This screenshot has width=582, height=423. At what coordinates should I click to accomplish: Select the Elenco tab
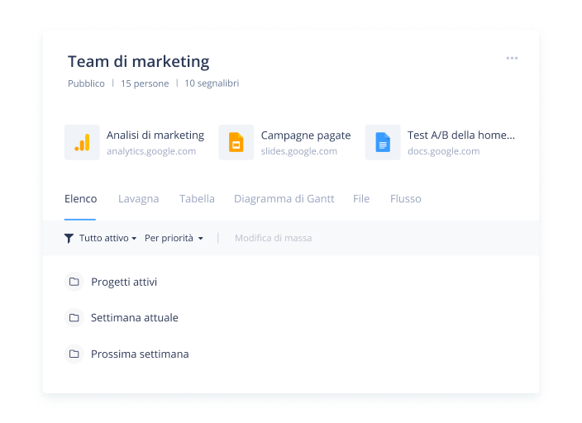click(x=80, y=199)
